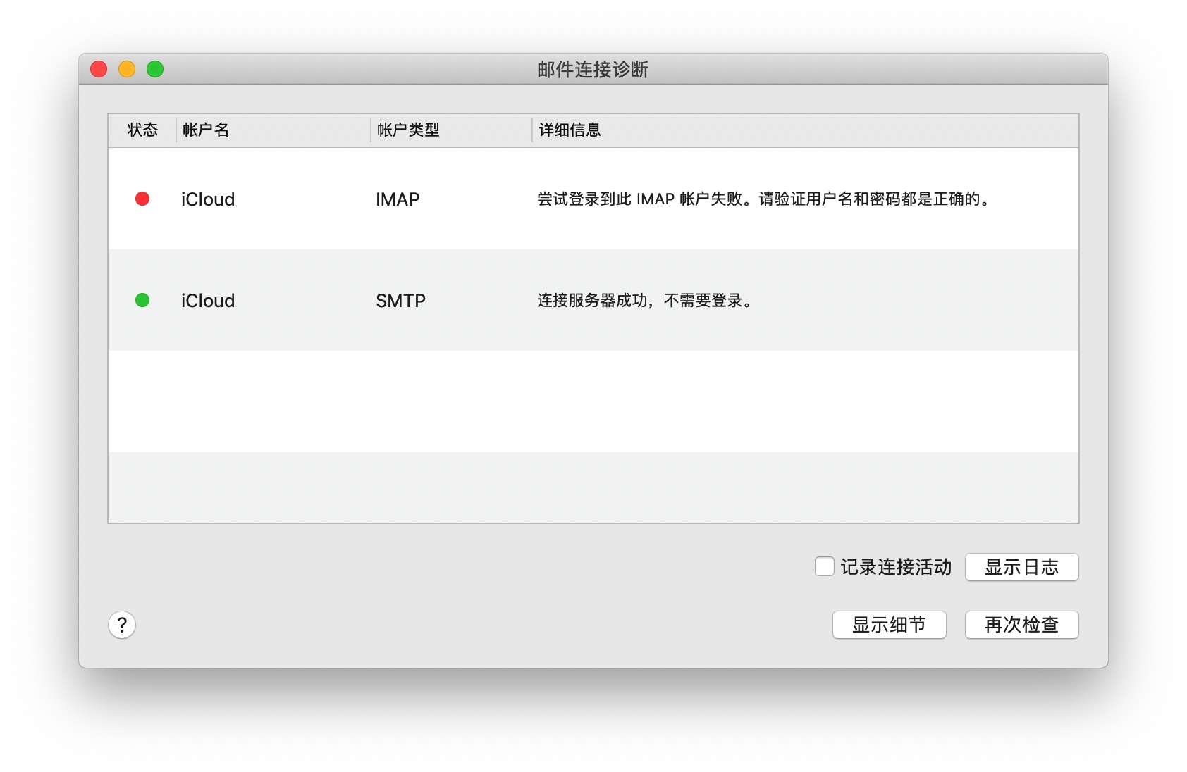Click the 详细信息 column header
This screenshot has height=772, width=1187.
(x=570, y=130)
